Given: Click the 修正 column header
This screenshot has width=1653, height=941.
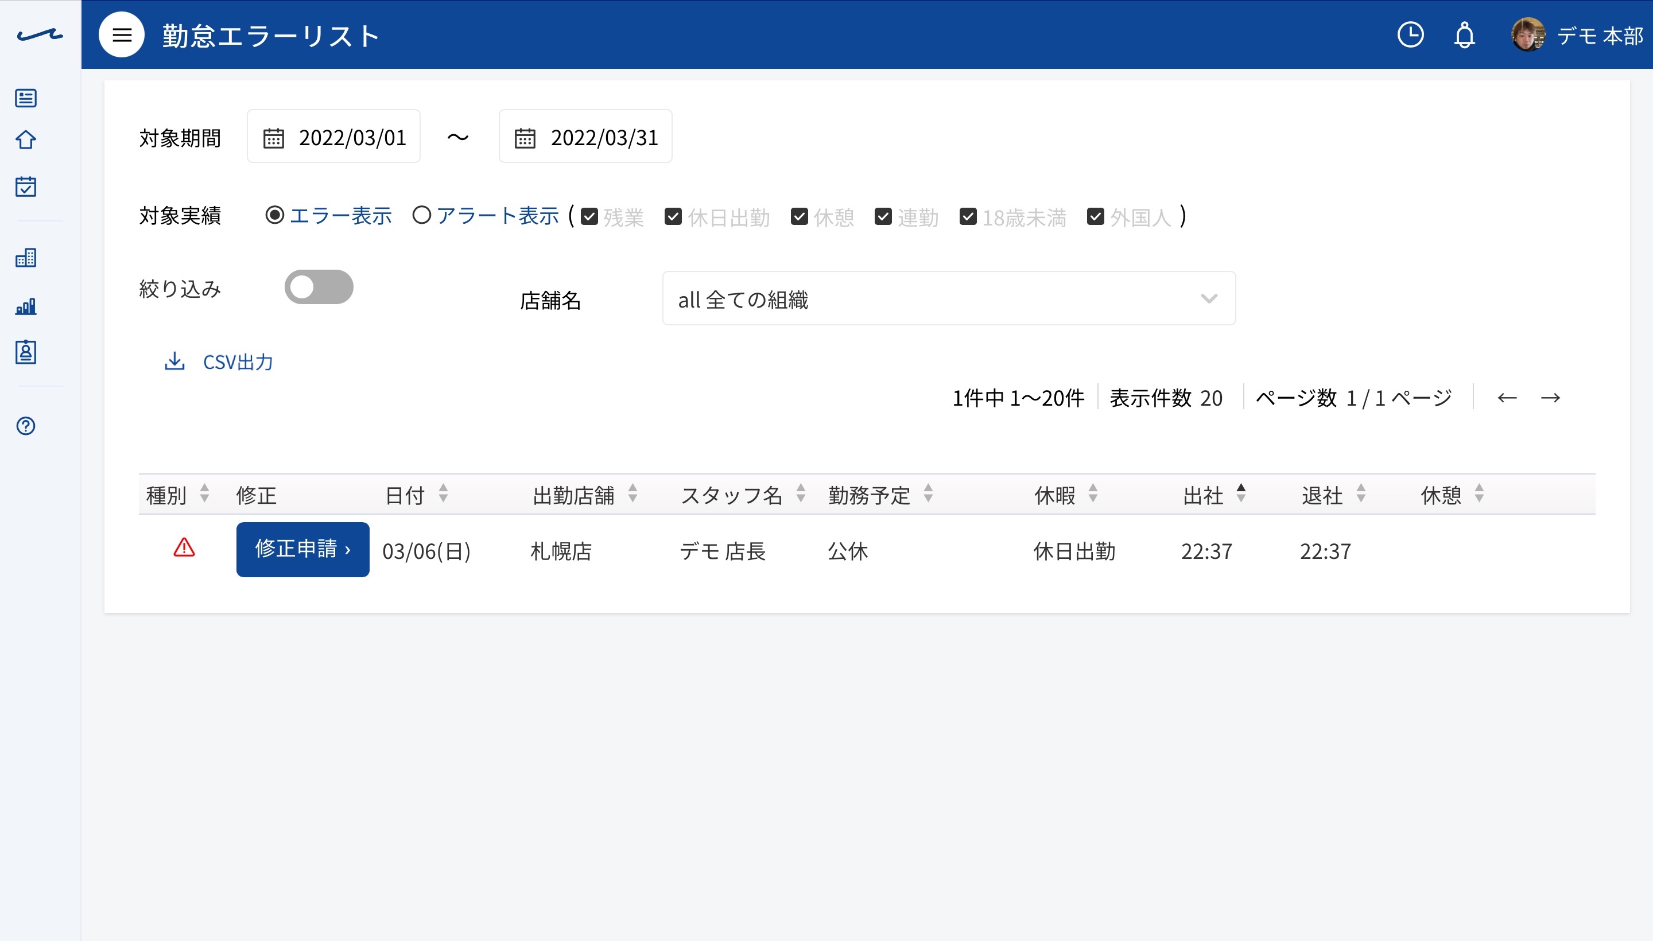Looking at the screenshot, I should (257, 495).
